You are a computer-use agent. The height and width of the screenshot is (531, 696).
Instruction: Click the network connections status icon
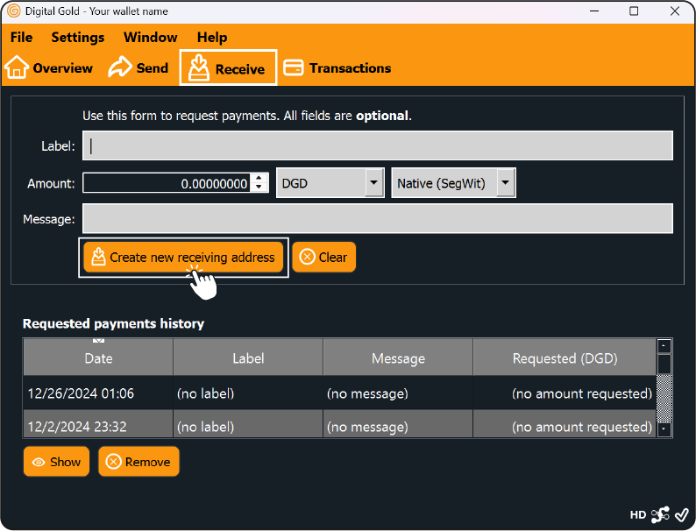[660, 514]
